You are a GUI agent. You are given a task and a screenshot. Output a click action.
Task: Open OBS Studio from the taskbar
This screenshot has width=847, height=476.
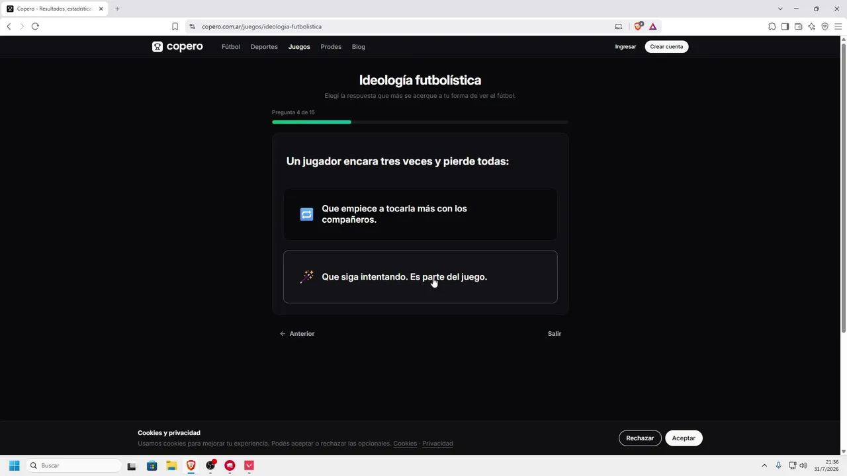tap(210, 465)
